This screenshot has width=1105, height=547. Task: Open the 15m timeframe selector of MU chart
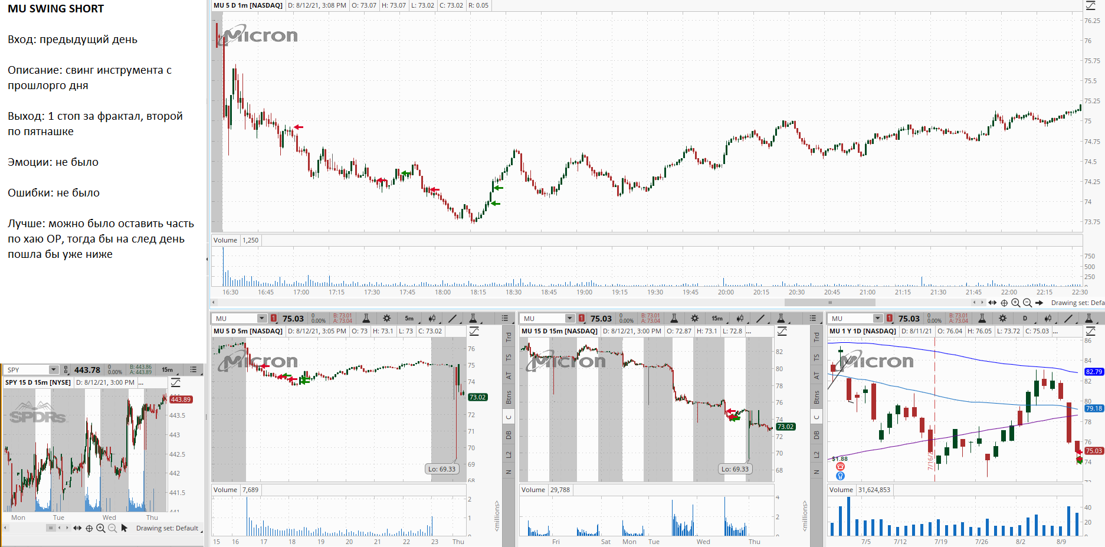click(717, 319)
